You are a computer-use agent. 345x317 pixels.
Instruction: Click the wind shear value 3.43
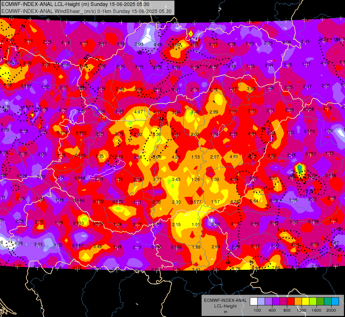[176, 180]
